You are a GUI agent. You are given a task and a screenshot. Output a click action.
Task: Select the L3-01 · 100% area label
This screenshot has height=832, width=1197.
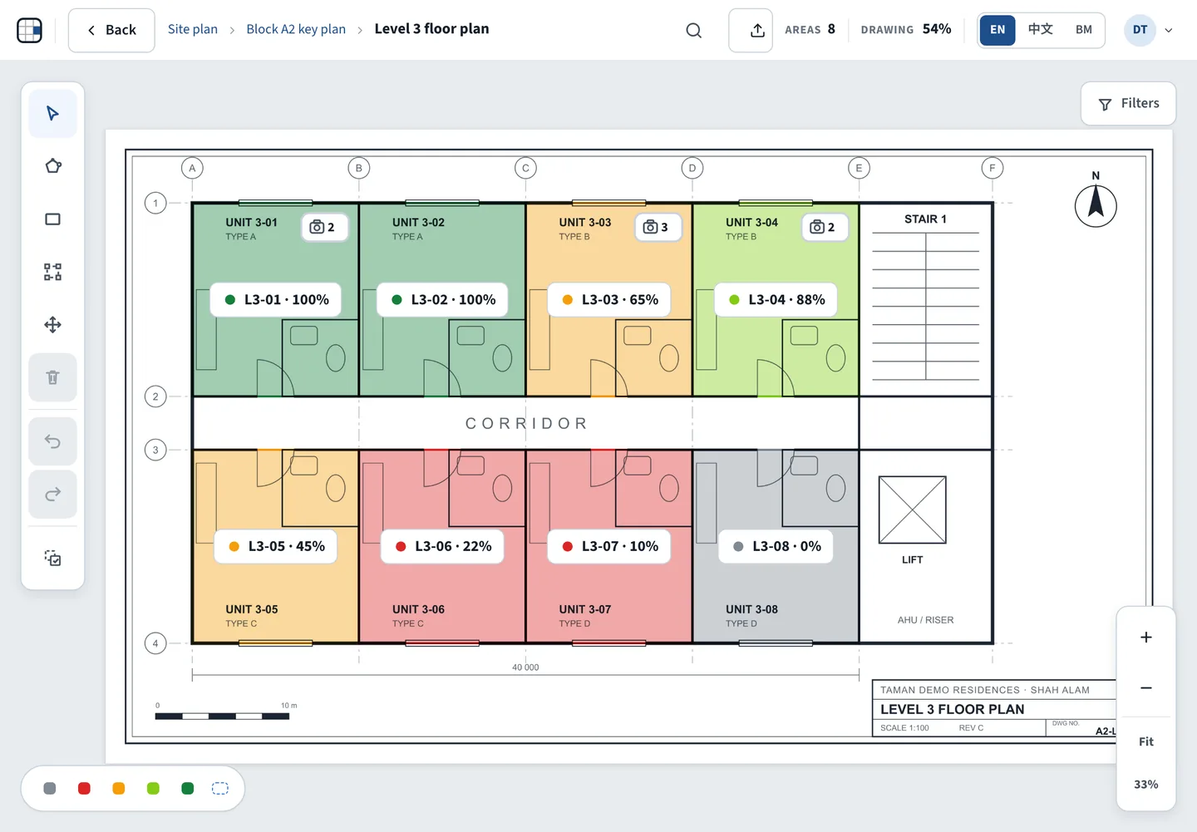pyautogui.click(x=277, y=300)
